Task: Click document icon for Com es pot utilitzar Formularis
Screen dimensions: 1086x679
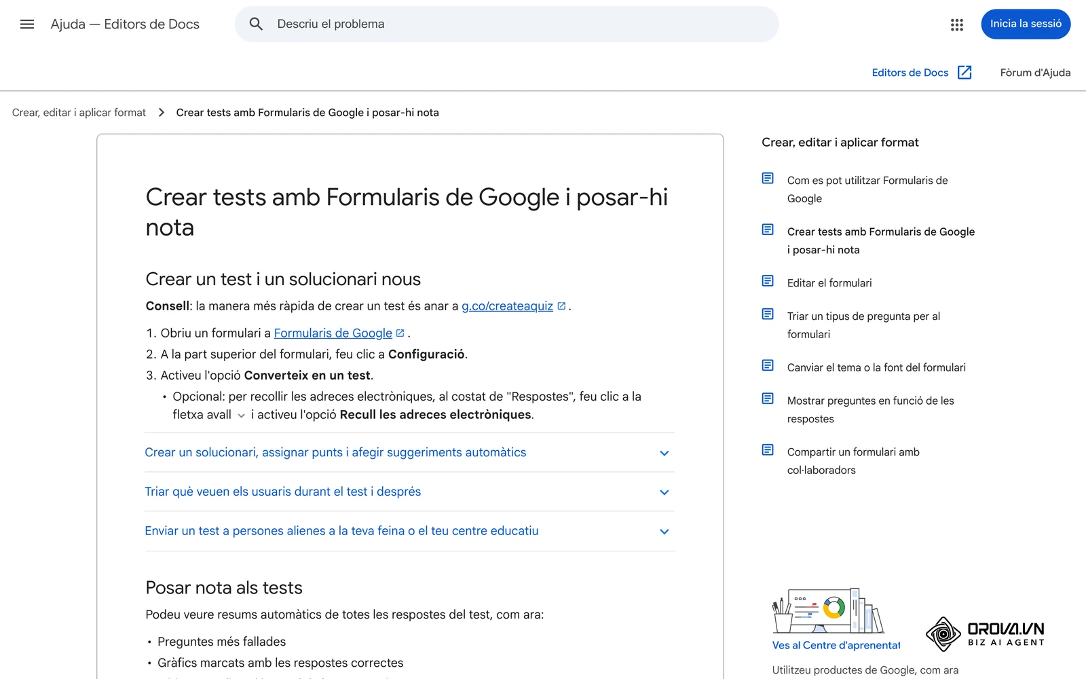Action: pos(768,179)
